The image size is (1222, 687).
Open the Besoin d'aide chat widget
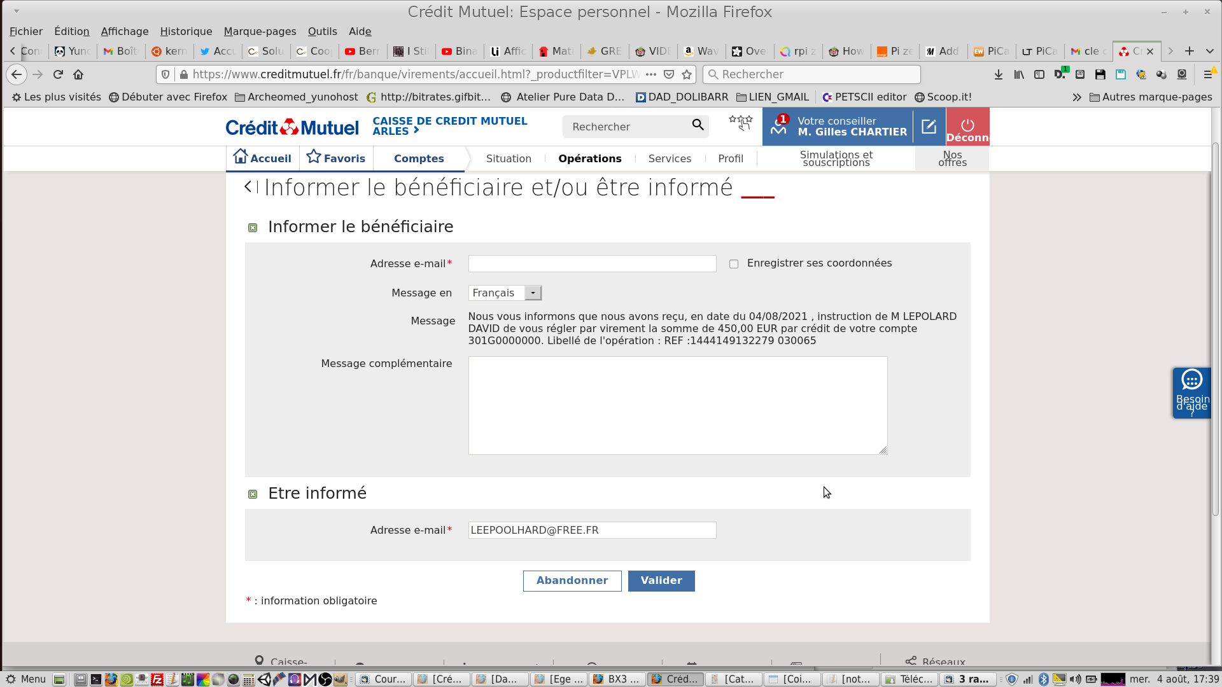point(1191,392)
